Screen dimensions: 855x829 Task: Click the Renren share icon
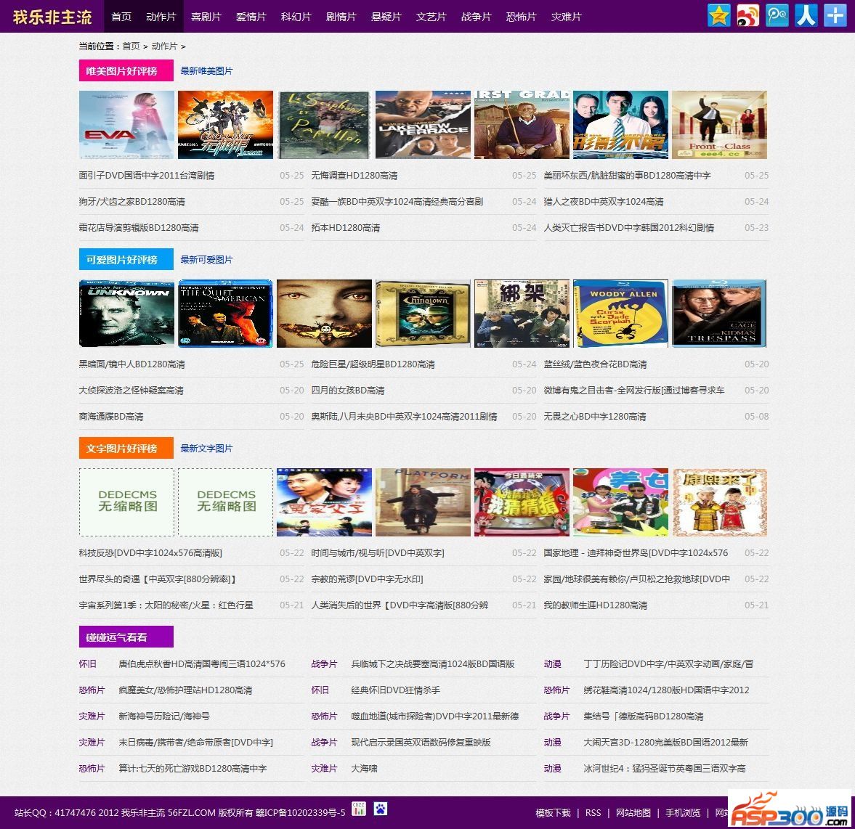point(806,15)
